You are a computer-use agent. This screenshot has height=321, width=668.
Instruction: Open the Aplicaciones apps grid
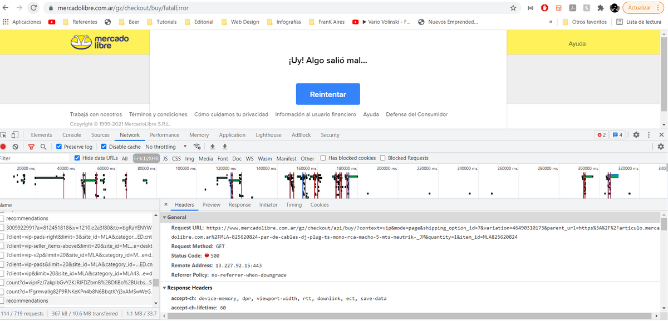click(22, 22)
